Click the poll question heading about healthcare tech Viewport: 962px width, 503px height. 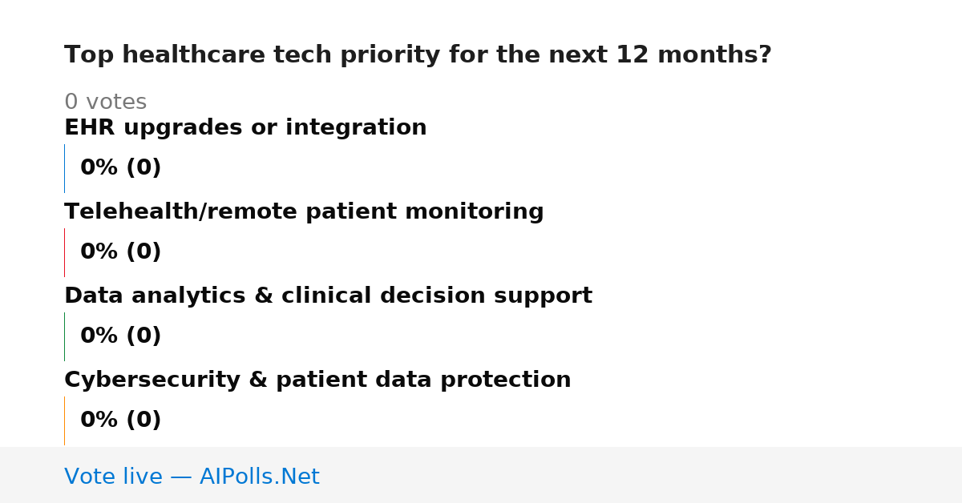418,55
